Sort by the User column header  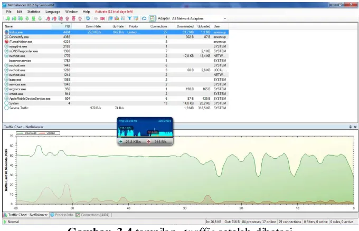coord(220,26)
